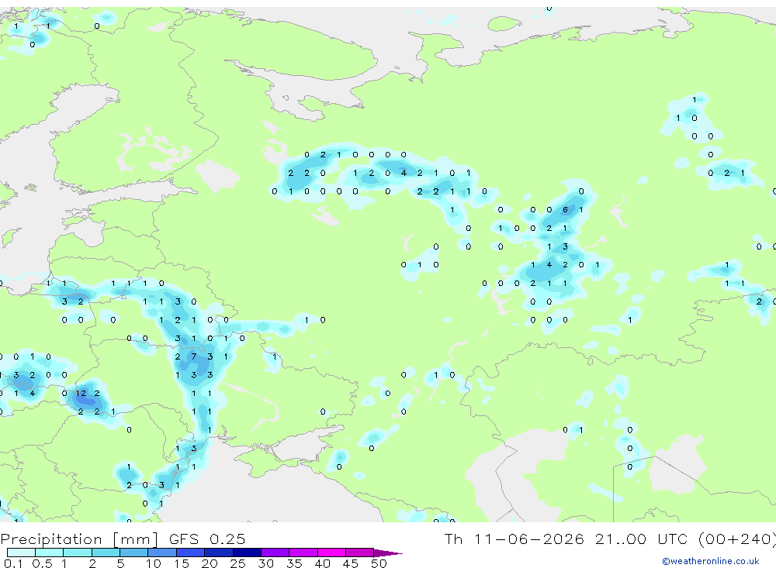Click the '0.1' legend scale label

13,563
